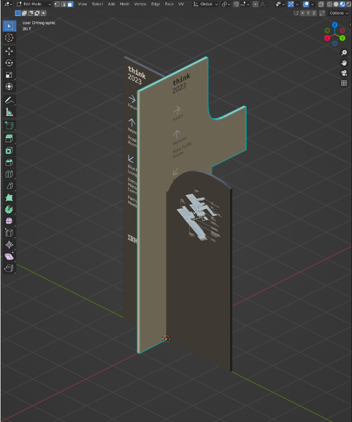Select the Measure tool

click(9, 112)
